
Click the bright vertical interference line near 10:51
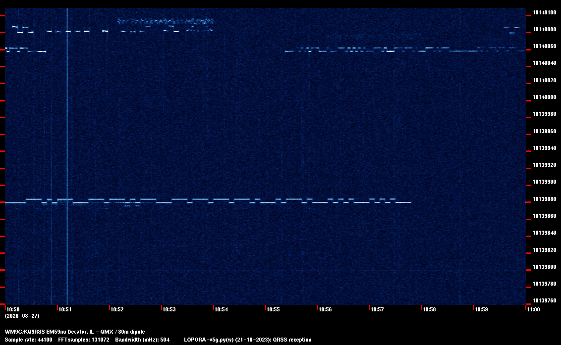point(67,156)
